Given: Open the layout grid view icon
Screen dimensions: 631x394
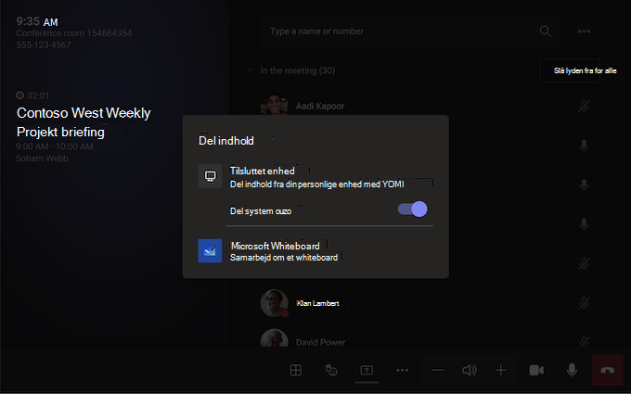Looking at the screenshot, I should [x=296, y=370].
